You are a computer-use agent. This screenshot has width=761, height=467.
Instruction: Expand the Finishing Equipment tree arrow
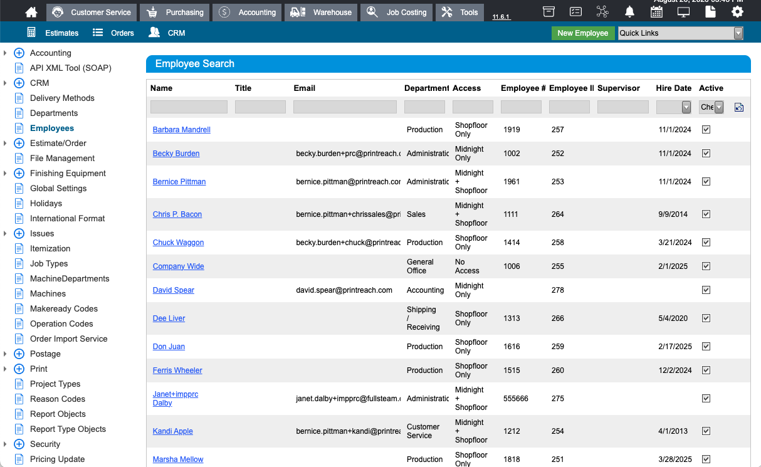pyautogui.click(x=5, y=174)
